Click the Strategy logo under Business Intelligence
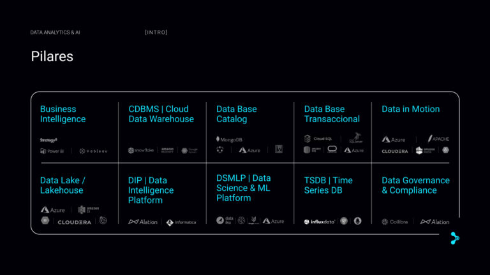This screenshot has height=275, width=490. [48, 140]
